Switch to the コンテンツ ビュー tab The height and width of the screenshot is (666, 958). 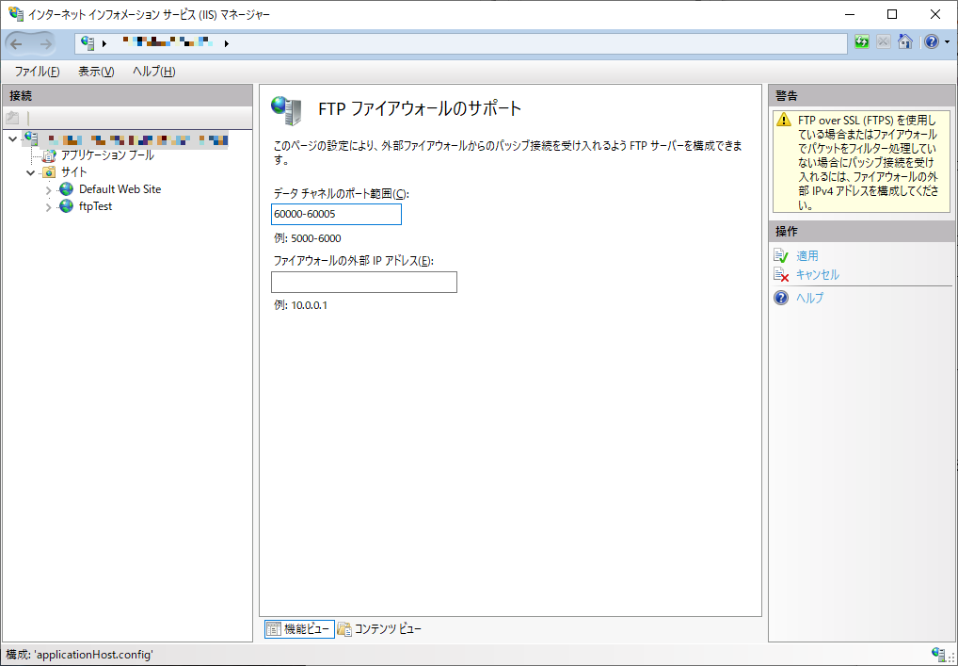pos(386,628)
